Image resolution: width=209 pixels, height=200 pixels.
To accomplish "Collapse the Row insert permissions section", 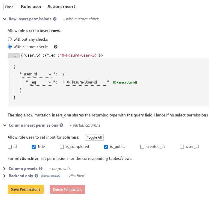I will point(4,19).
